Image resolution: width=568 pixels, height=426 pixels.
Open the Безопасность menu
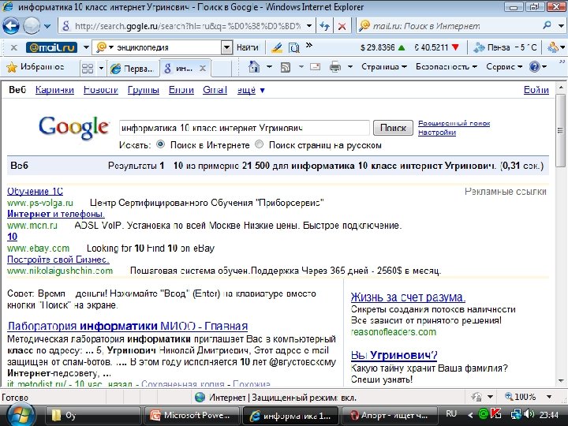point(447,66)
